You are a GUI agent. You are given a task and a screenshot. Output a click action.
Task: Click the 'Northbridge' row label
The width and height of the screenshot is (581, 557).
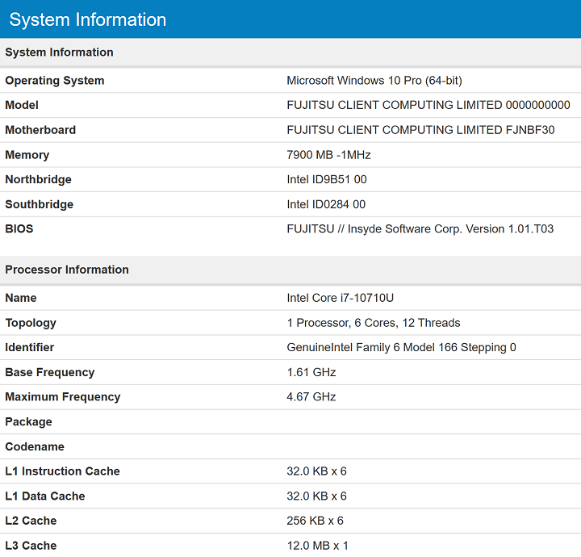39,180
